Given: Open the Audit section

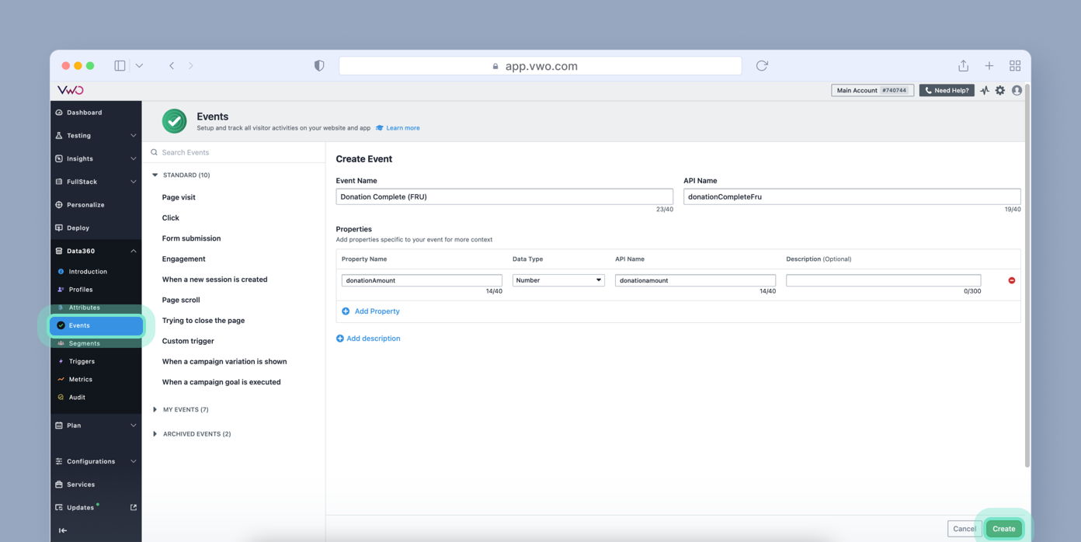Looking at the screenshot, I should tap(75, 397).
